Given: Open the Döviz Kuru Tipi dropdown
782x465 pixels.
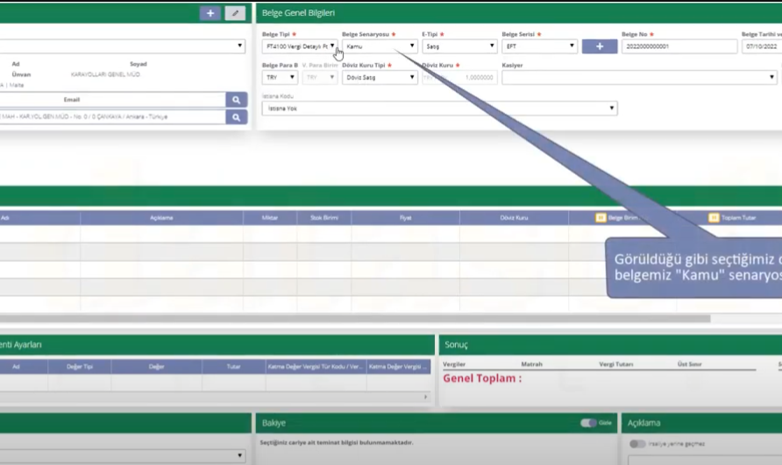Looking at the screenshot, I should [380, 77].
